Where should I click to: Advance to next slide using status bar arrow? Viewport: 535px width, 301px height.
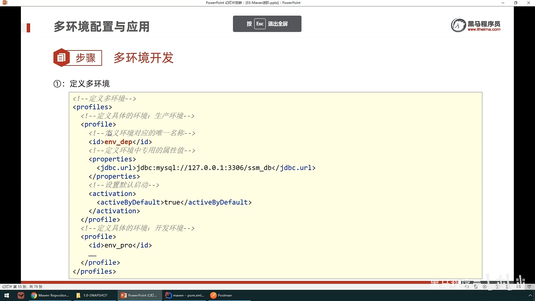(485, 287)
